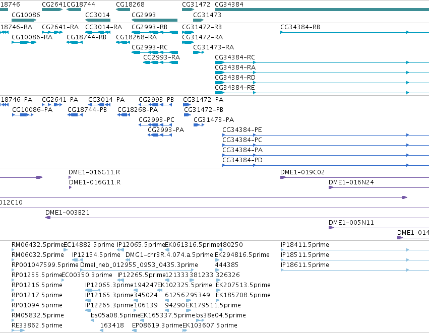Select transcript CG10086-RA
This screenshot has height=333, width=429.
(x=24, y=42)
